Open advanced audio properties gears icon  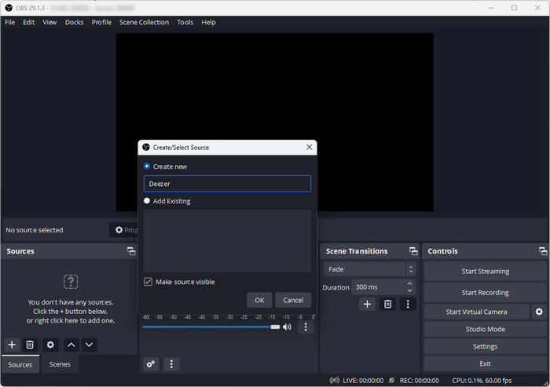click(151, 364)
